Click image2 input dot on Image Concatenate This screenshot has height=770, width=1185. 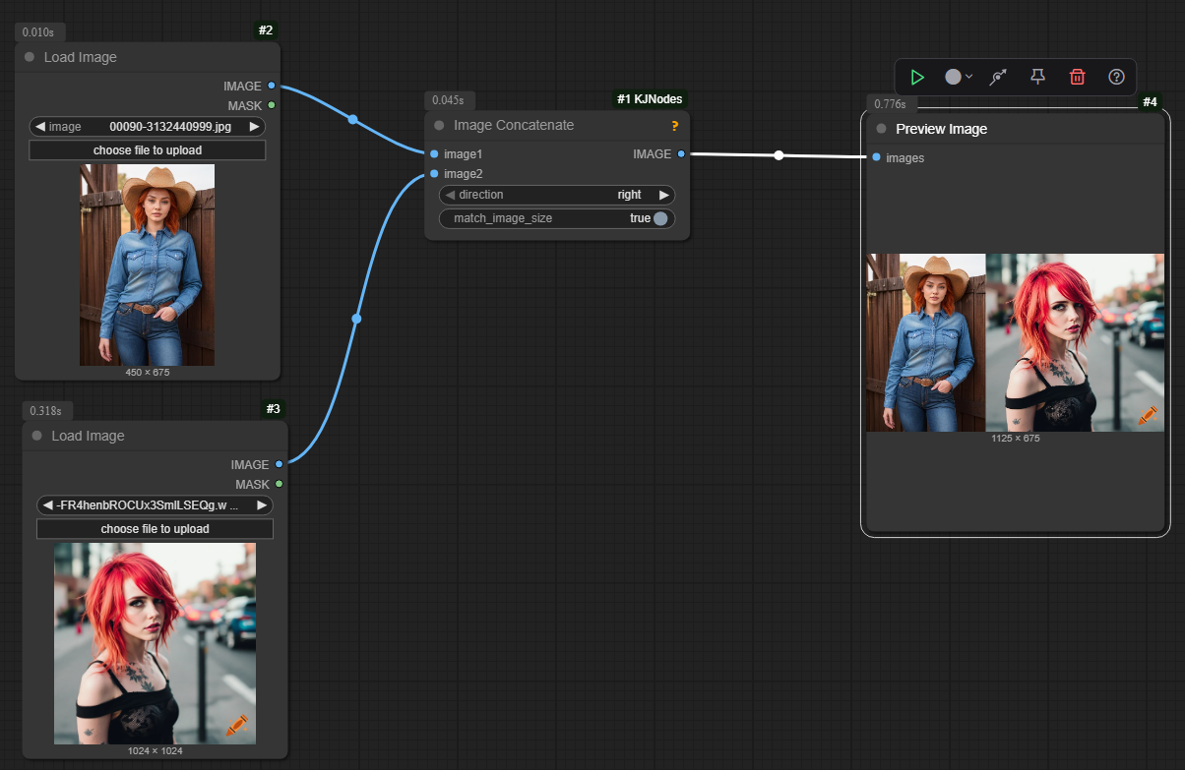point(434,174)
